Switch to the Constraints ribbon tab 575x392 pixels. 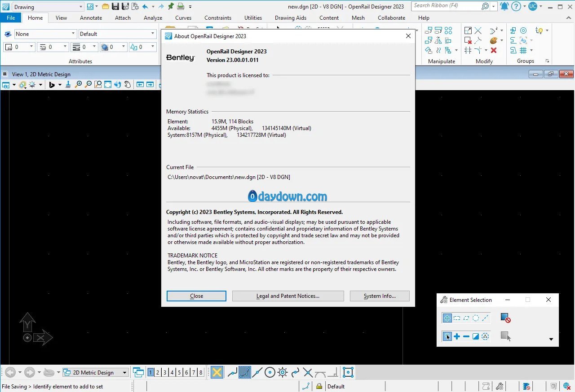point(218,18)
